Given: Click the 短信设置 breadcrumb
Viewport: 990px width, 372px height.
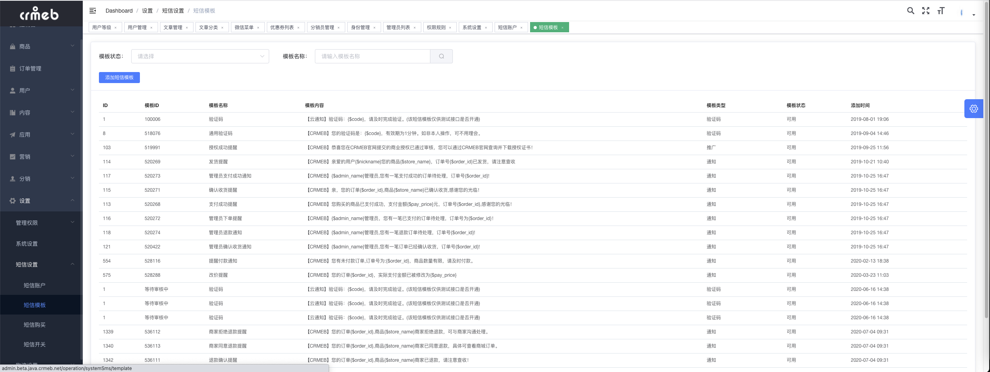Looking at the screenshot, I should click(173, 11).
